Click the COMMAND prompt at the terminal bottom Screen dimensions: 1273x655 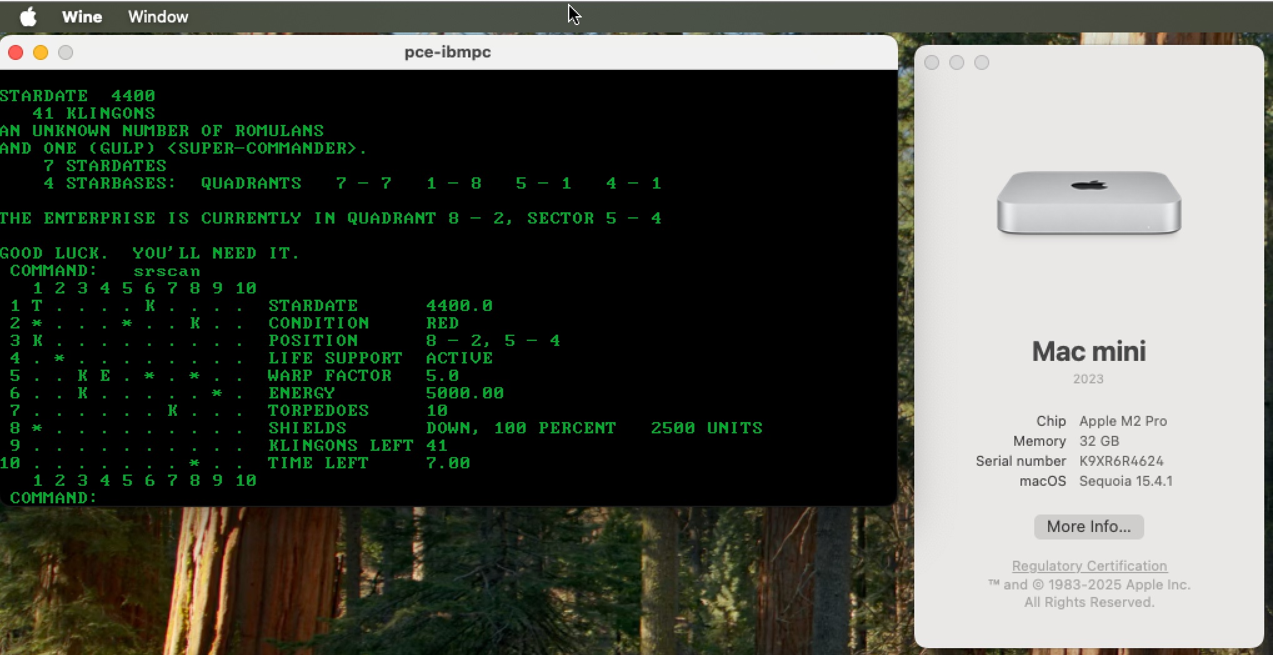click(x=54, y=498)
